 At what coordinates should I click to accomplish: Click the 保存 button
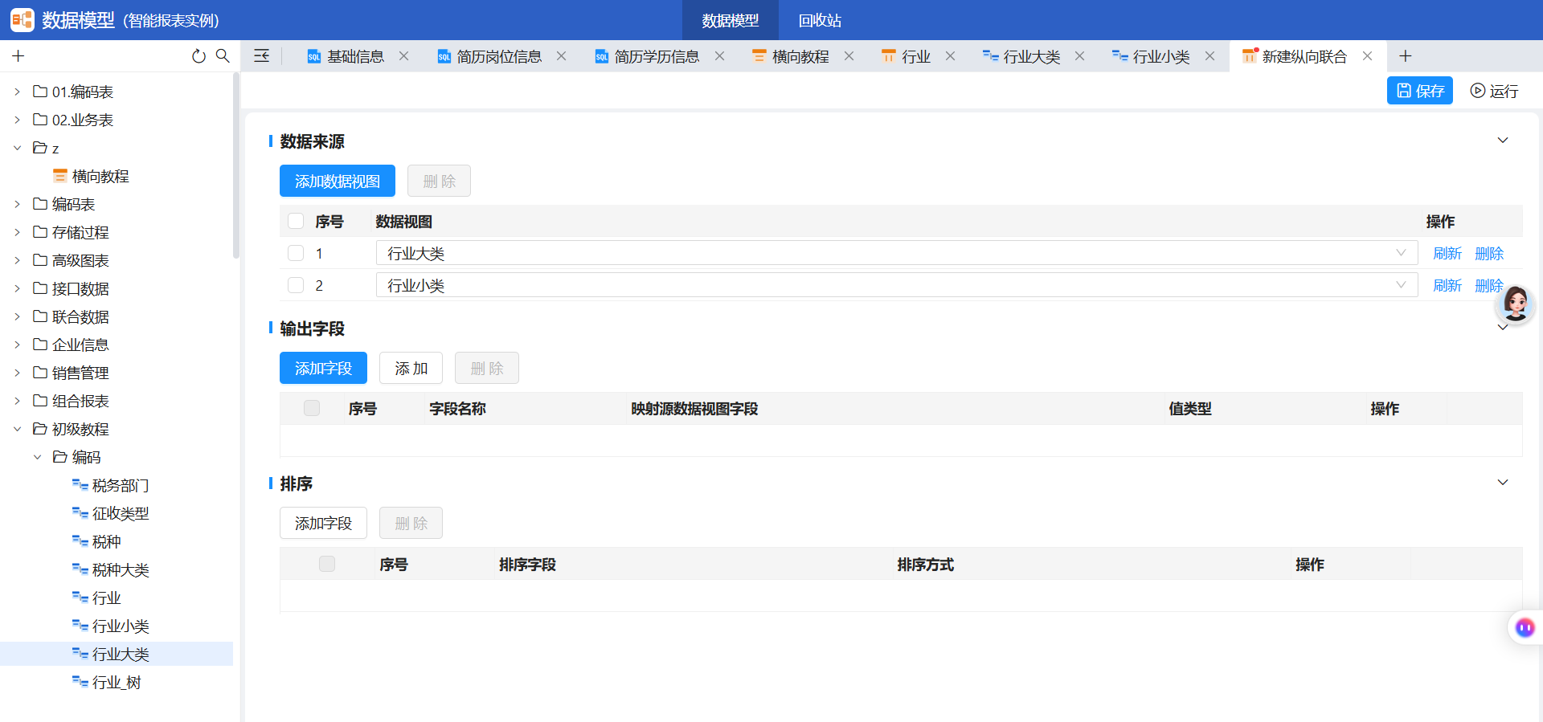click(1420, 91)
